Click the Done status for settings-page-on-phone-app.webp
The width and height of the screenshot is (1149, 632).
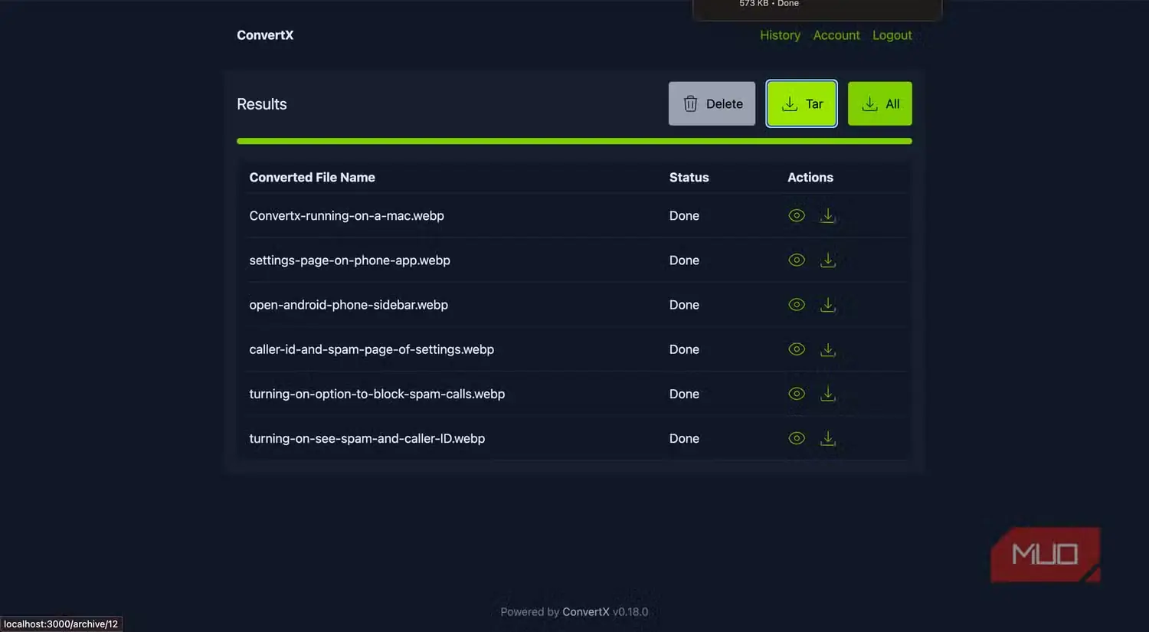pos(684,260)
